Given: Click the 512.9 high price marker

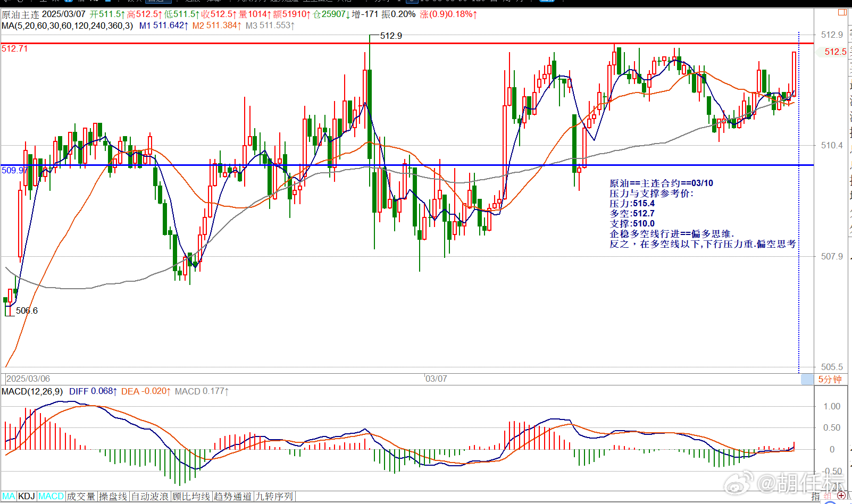Looking at the screenshot, I should point(391,36).
